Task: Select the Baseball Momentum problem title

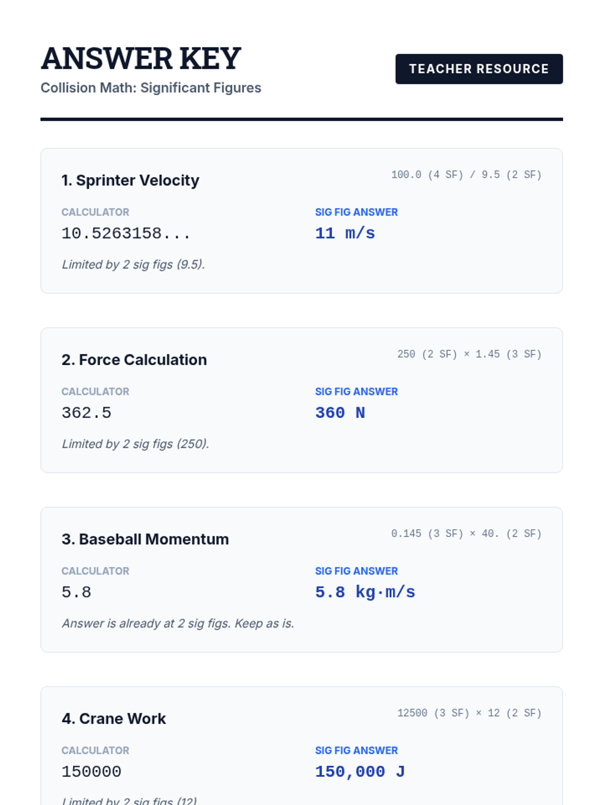Action: click(x=145, y=539)
